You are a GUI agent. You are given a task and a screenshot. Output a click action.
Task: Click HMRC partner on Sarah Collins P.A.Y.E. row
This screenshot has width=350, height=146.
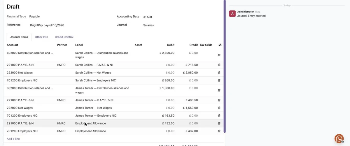click(61, 65)
